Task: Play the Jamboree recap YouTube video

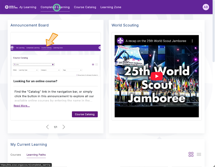Action: 156,76
